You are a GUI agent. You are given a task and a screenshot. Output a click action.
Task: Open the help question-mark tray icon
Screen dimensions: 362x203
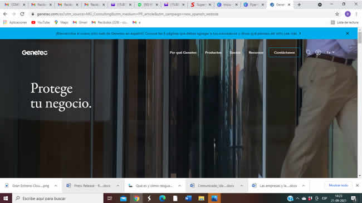290,199
